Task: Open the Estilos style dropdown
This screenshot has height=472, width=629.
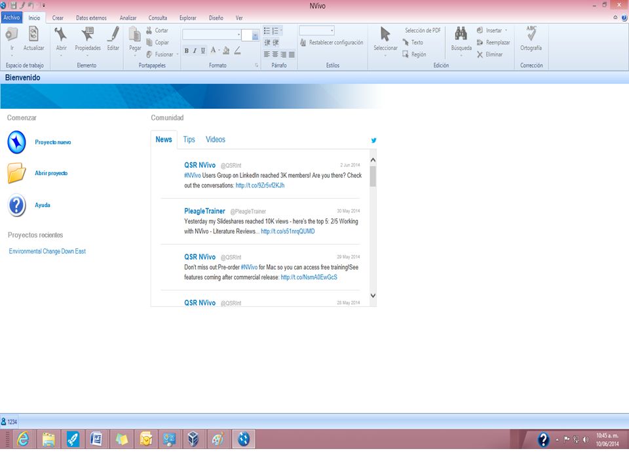Action: click(332, 31)
